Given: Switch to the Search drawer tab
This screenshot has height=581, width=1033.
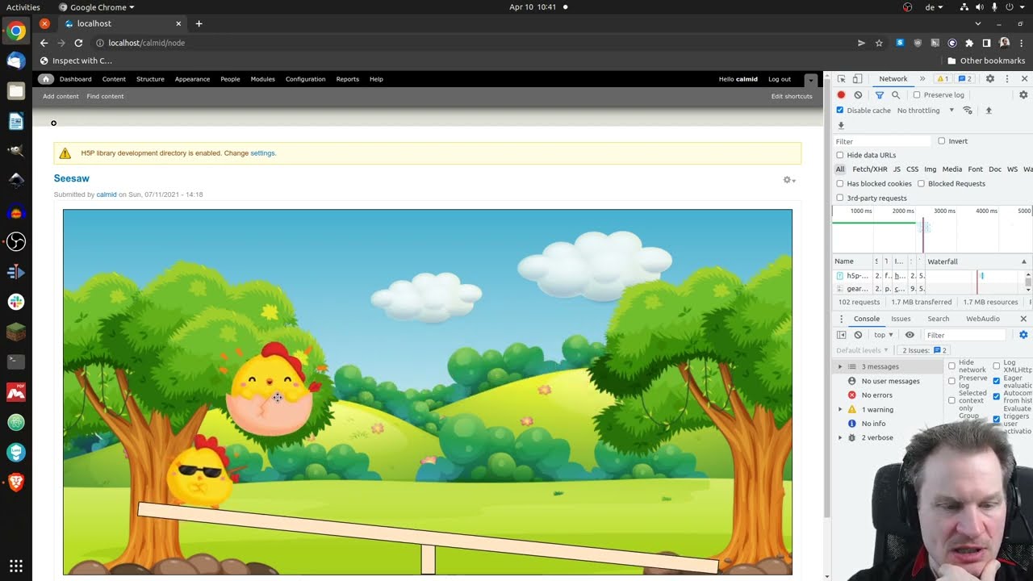Looking at the screenshot, I should coord(939,319).
